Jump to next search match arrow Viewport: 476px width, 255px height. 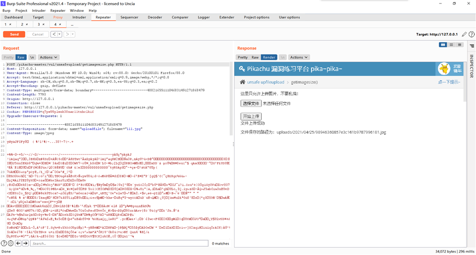pyautogui.click(x=25, y=243)
